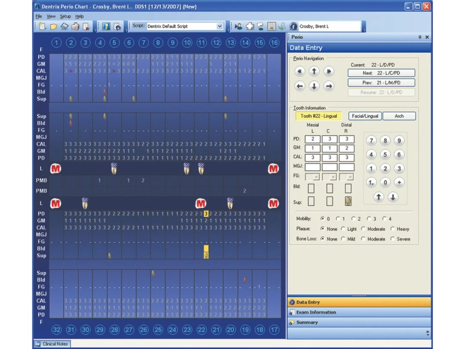
Task: Open the View menu
Action: click(51, 16)
